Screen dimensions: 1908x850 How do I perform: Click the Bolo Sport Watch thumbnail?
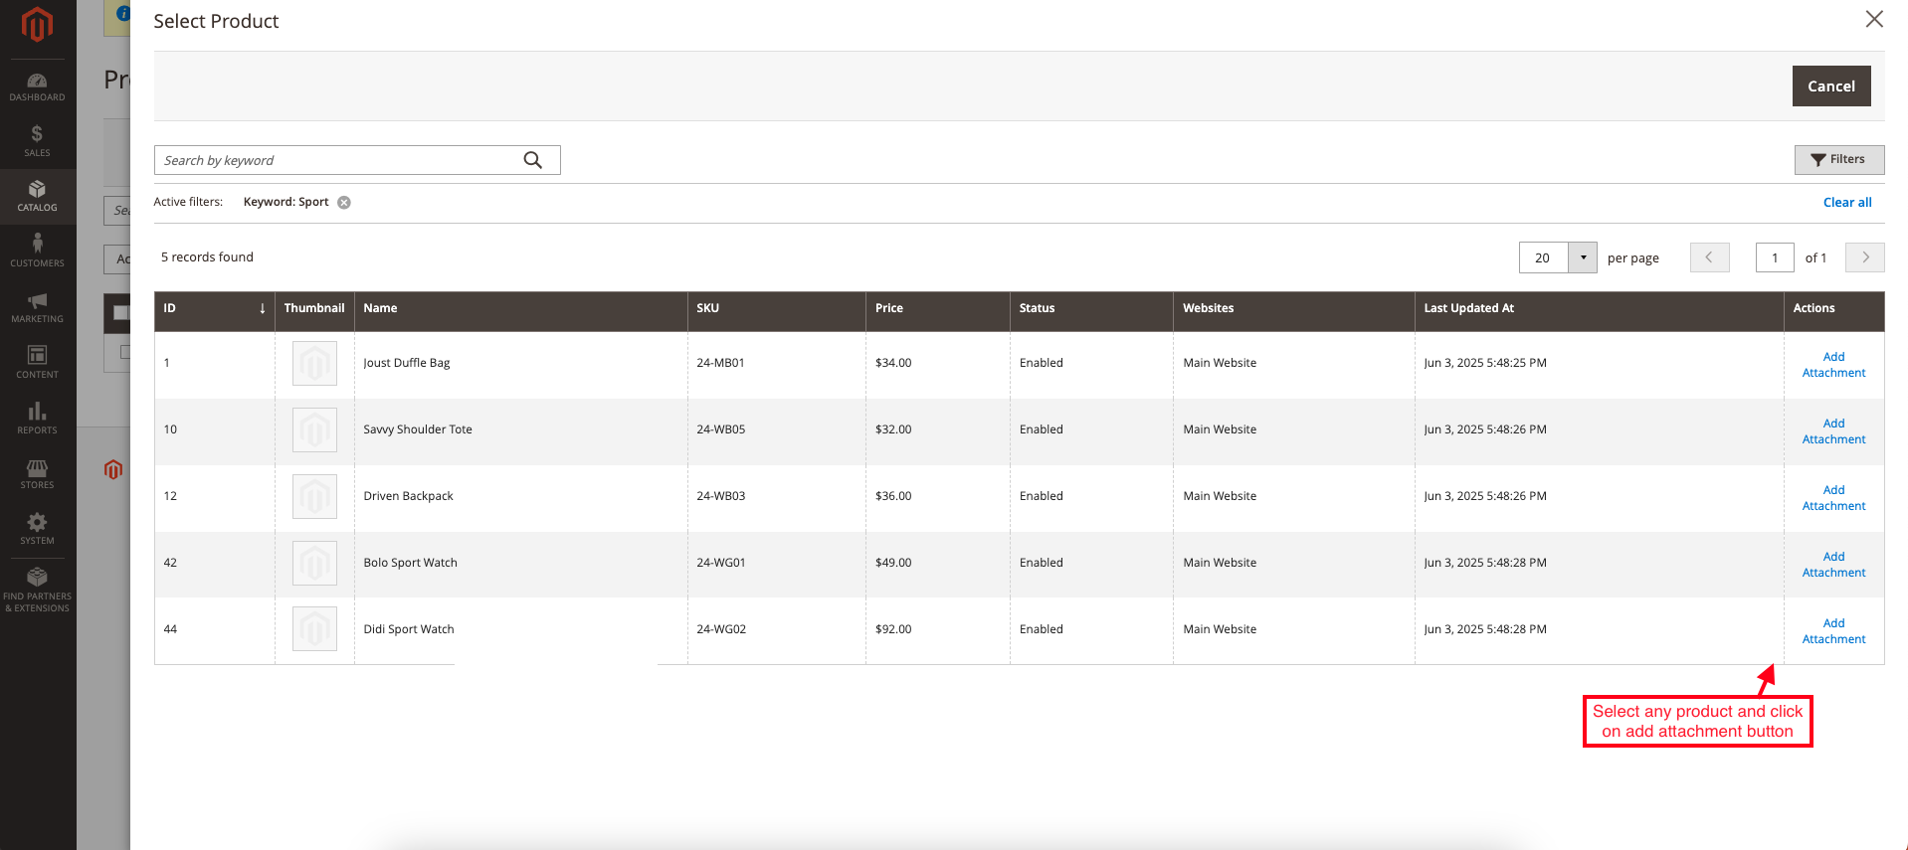[314, 564]
